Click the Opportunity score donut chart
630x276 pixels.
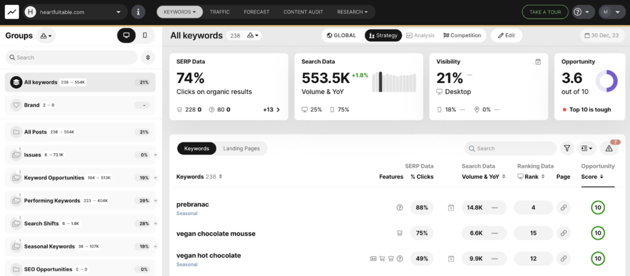coord(607,81)
